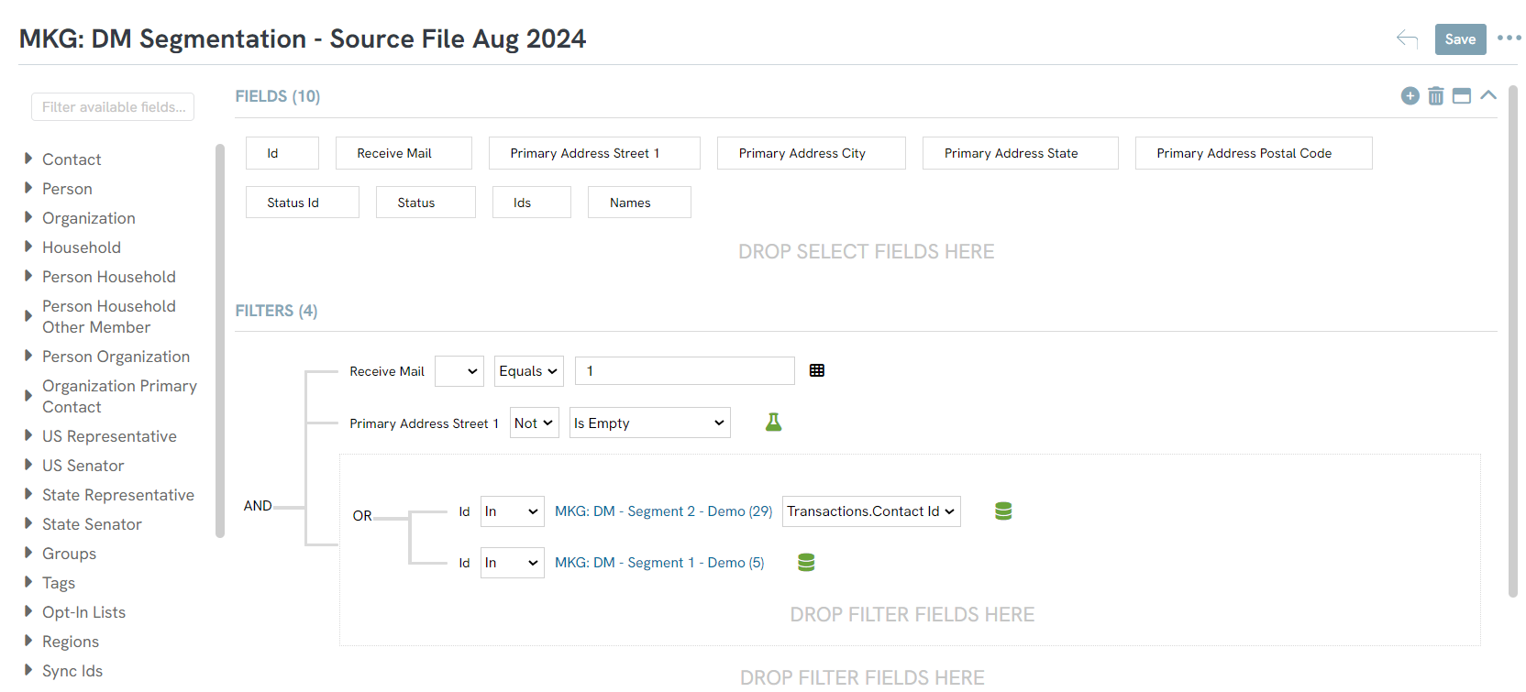1526x692 pixels.
Task: Expand the Sync Ids tree node
Action: (28, 670)
